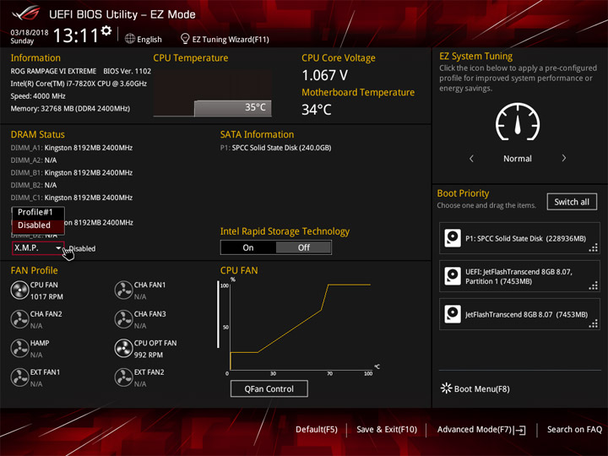Click drag handle on P1 SPCC boot item
Screen dimensions: 608x456
click(594, 247)
